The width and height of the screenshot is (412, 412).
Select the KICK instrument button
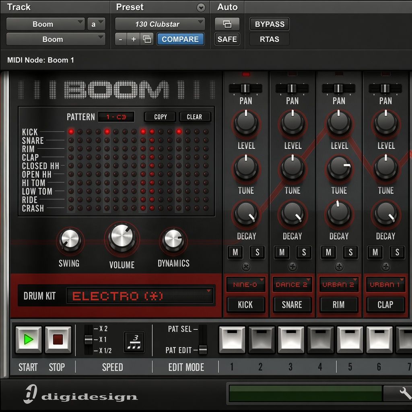(245, 305)
